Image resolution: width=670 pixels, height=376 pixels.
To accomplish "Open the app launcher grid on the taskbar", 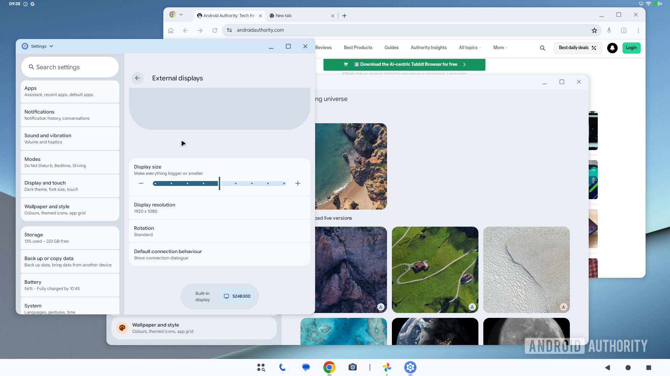I will coord(261,367).
